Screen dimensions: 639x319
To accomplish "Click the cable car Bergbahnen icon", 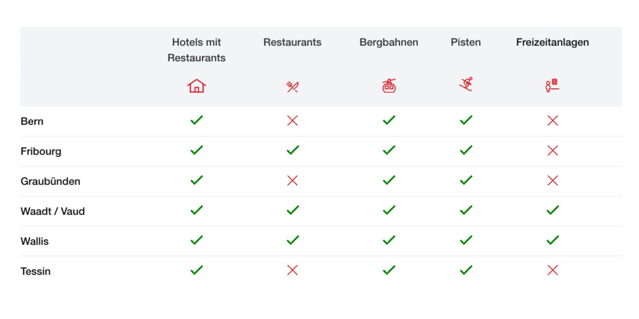I will point(389,86).
